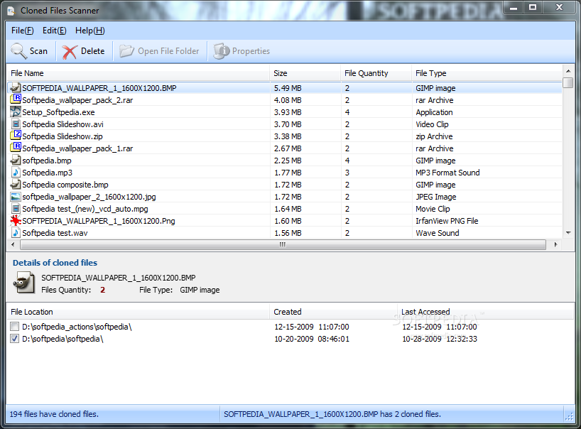
Task: Click 10-20-2009 08:46:01 created date
Action: (312, 339)
